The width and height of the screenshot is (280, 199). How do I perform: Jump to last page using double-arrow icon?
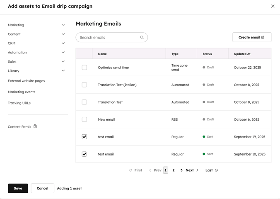[216, 170]
